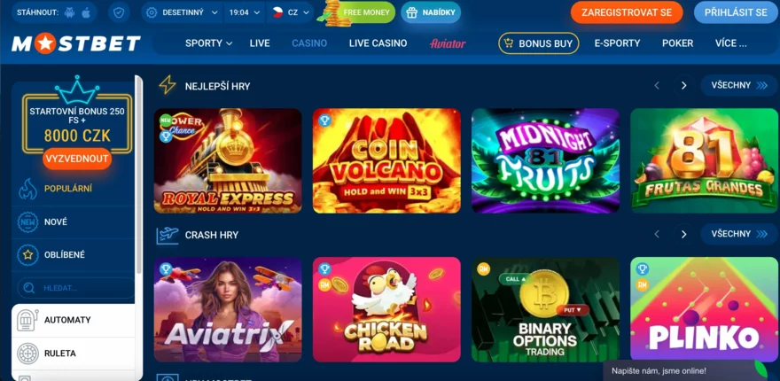
Task: Click the Přihlásit se button
Action: [737, 12]
